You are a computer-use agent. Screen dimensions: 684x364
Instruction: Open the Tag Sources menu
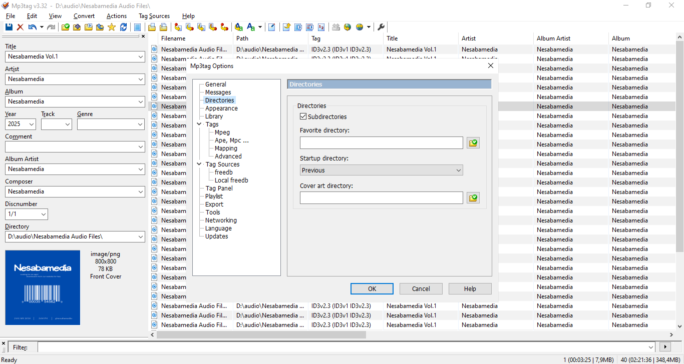coord(154,16)
